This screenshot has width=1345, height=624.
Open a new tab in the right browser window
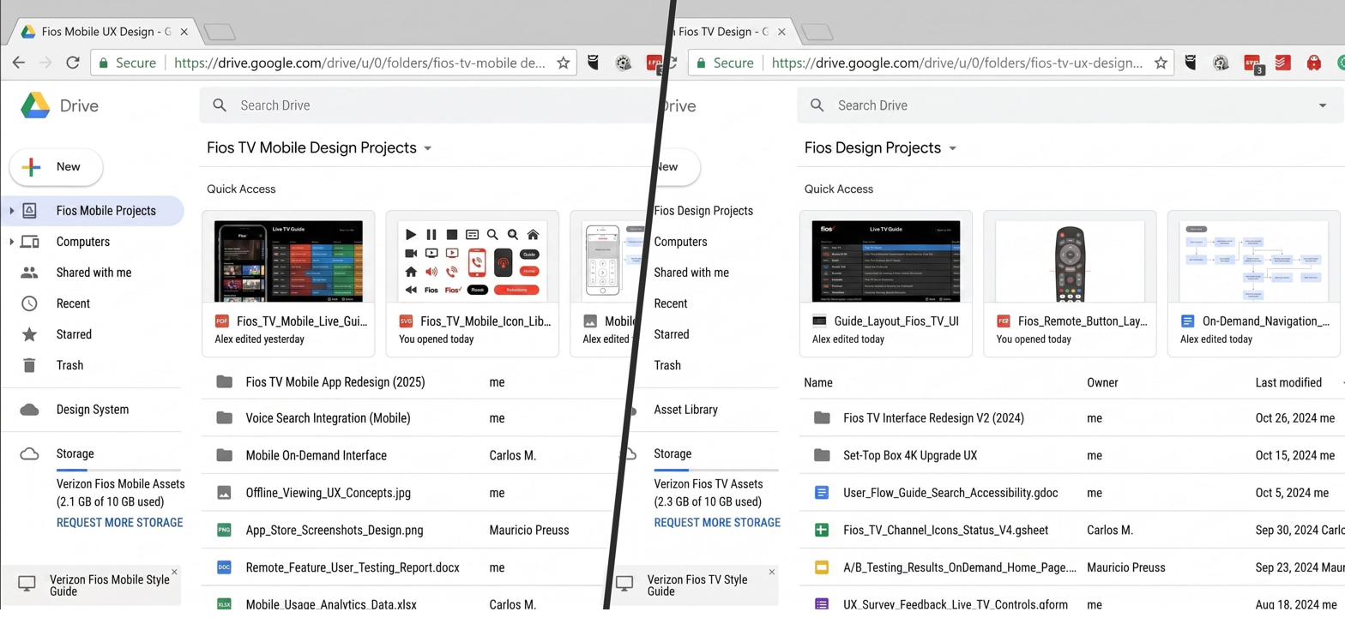click(817, 33)
